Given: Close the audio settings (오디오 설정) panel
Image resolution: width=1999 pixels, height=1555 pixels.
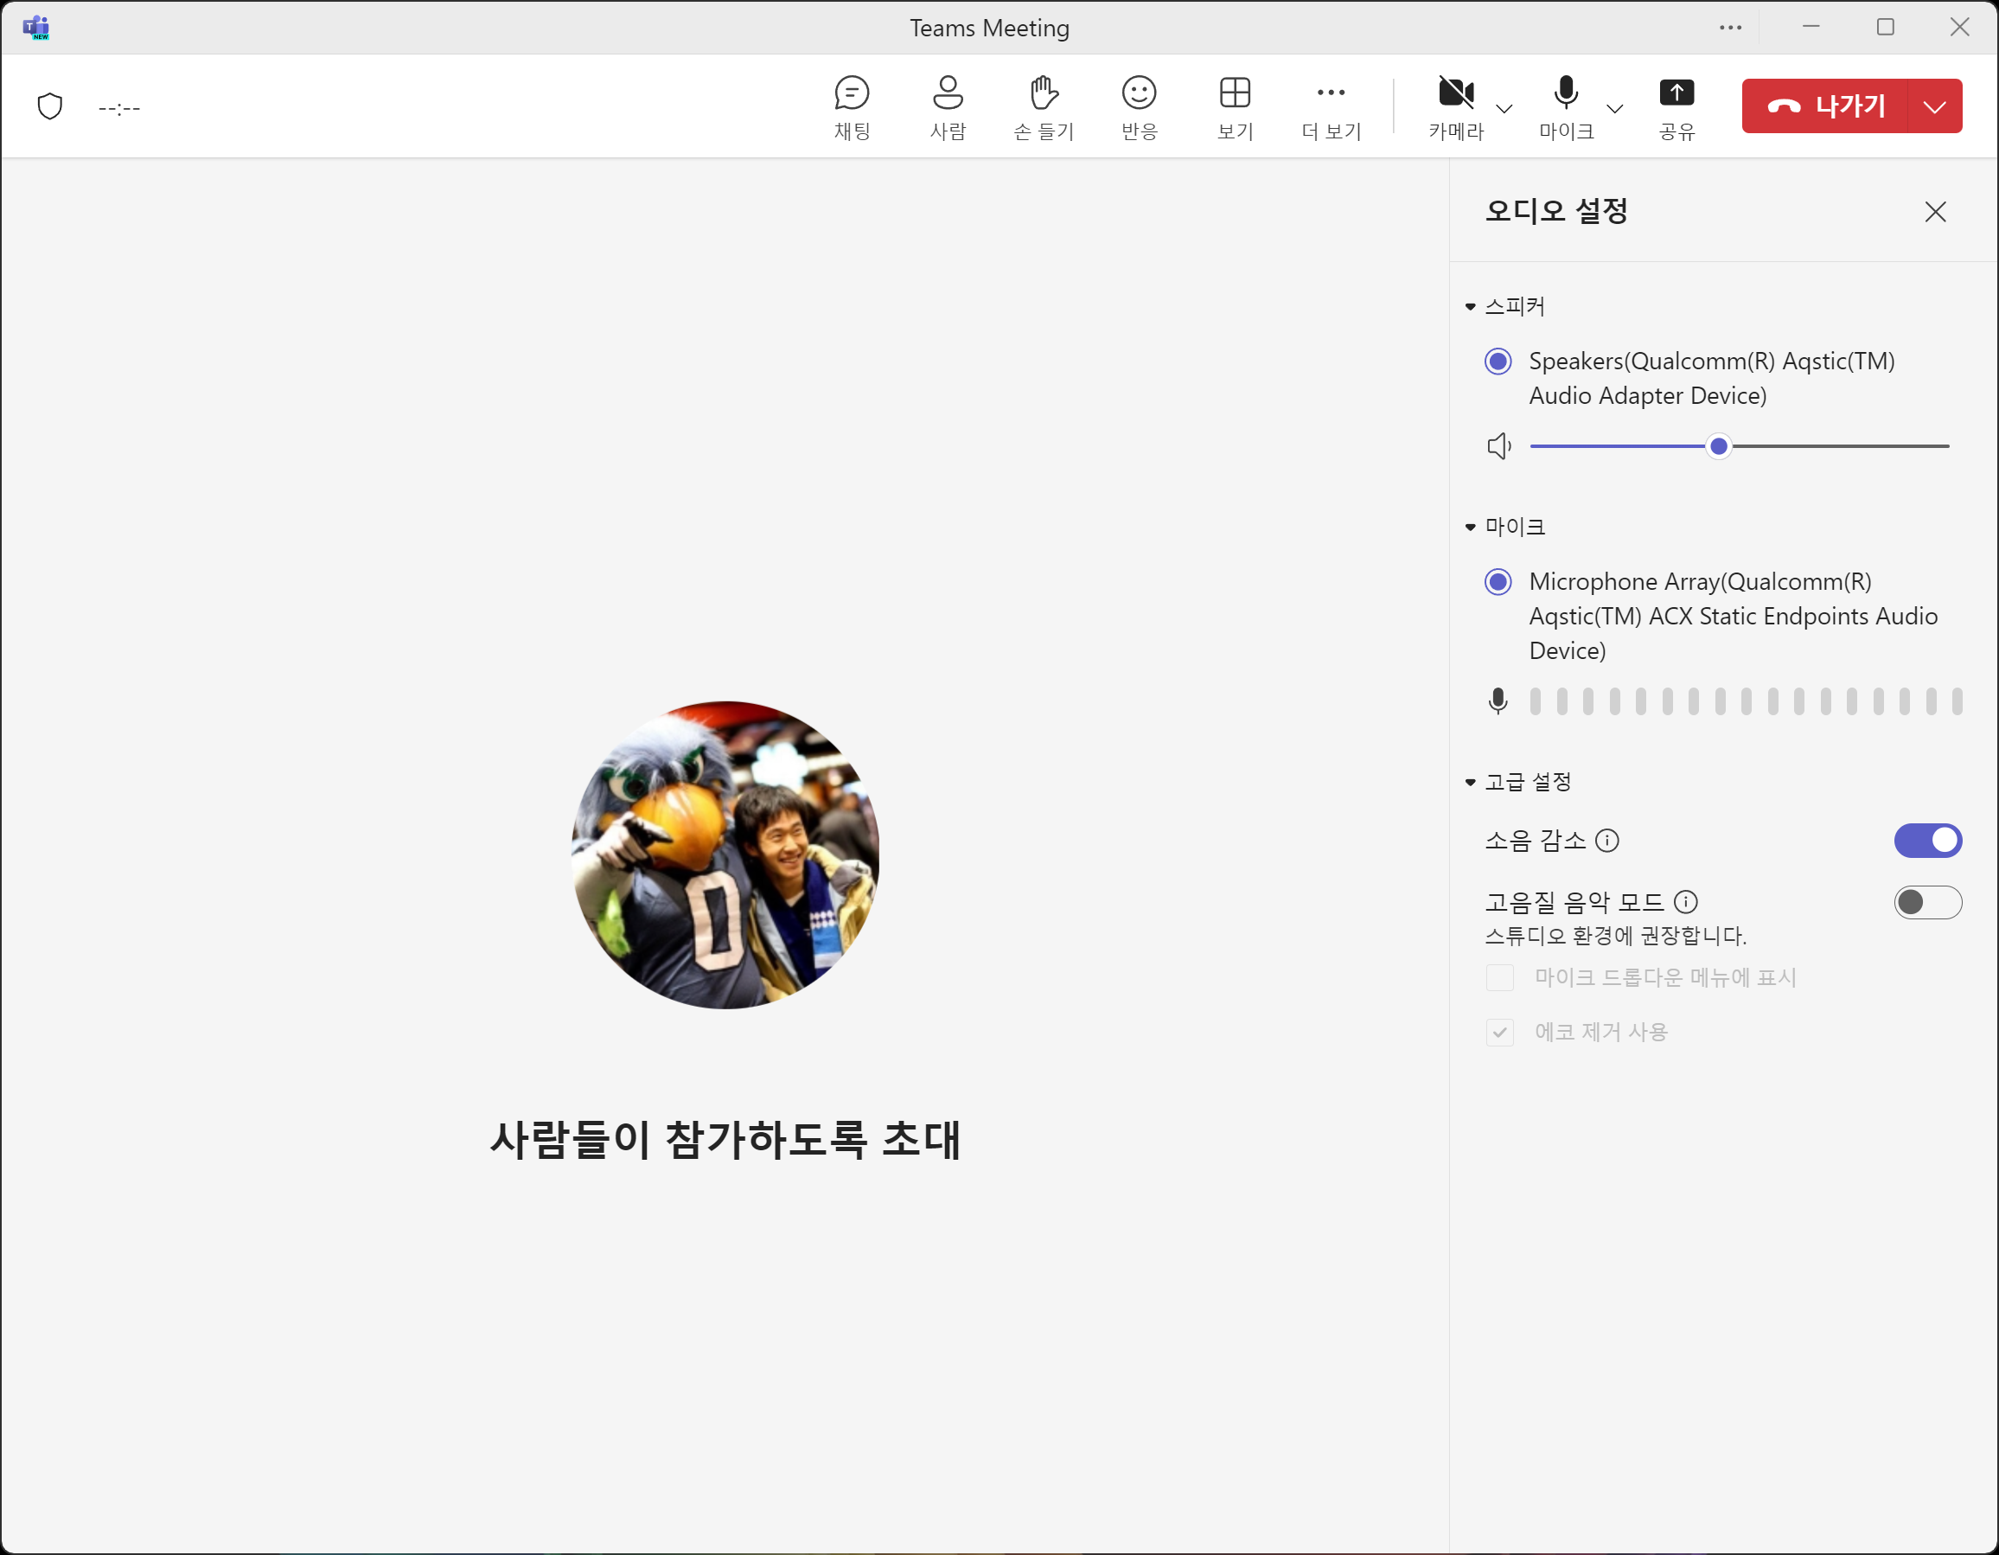Looking at the screenshot, I should click(1934, 212).
